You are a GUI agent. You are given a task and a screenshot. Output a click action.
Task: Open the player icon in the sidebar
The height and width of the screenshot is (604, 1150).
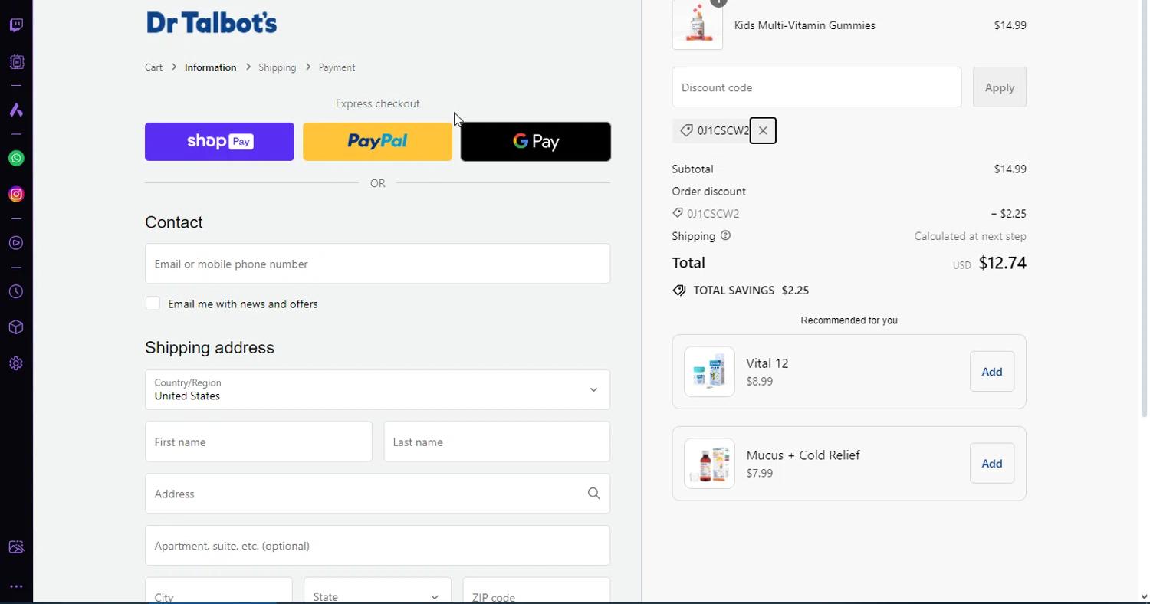click(x=16, y=243)
